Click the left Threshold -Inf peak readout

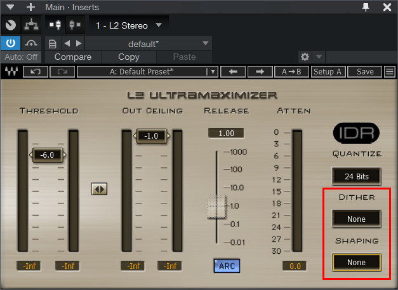pyautogui.click(x=29, y=266)
